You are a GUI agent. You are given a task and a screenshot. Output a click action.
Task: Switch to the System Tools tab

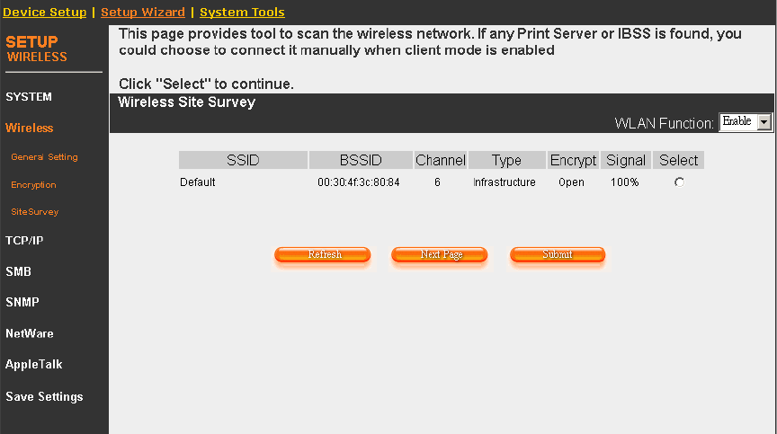point(242,13)
